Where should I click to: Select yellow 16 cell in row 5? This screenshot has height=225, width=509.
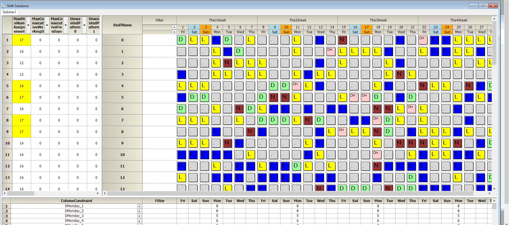(x=22, y=86)
